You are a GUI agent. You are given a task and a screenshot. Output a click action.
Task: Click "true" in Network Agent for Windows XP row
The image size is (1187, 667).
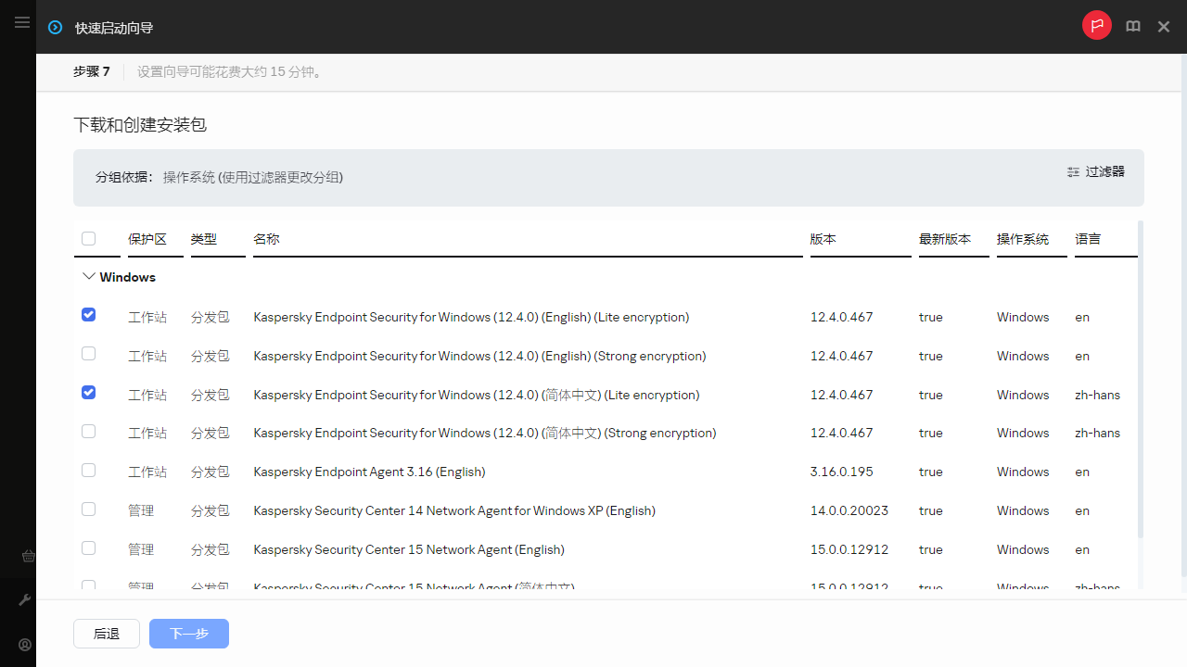pyautogui.click(x=931, y=510)
